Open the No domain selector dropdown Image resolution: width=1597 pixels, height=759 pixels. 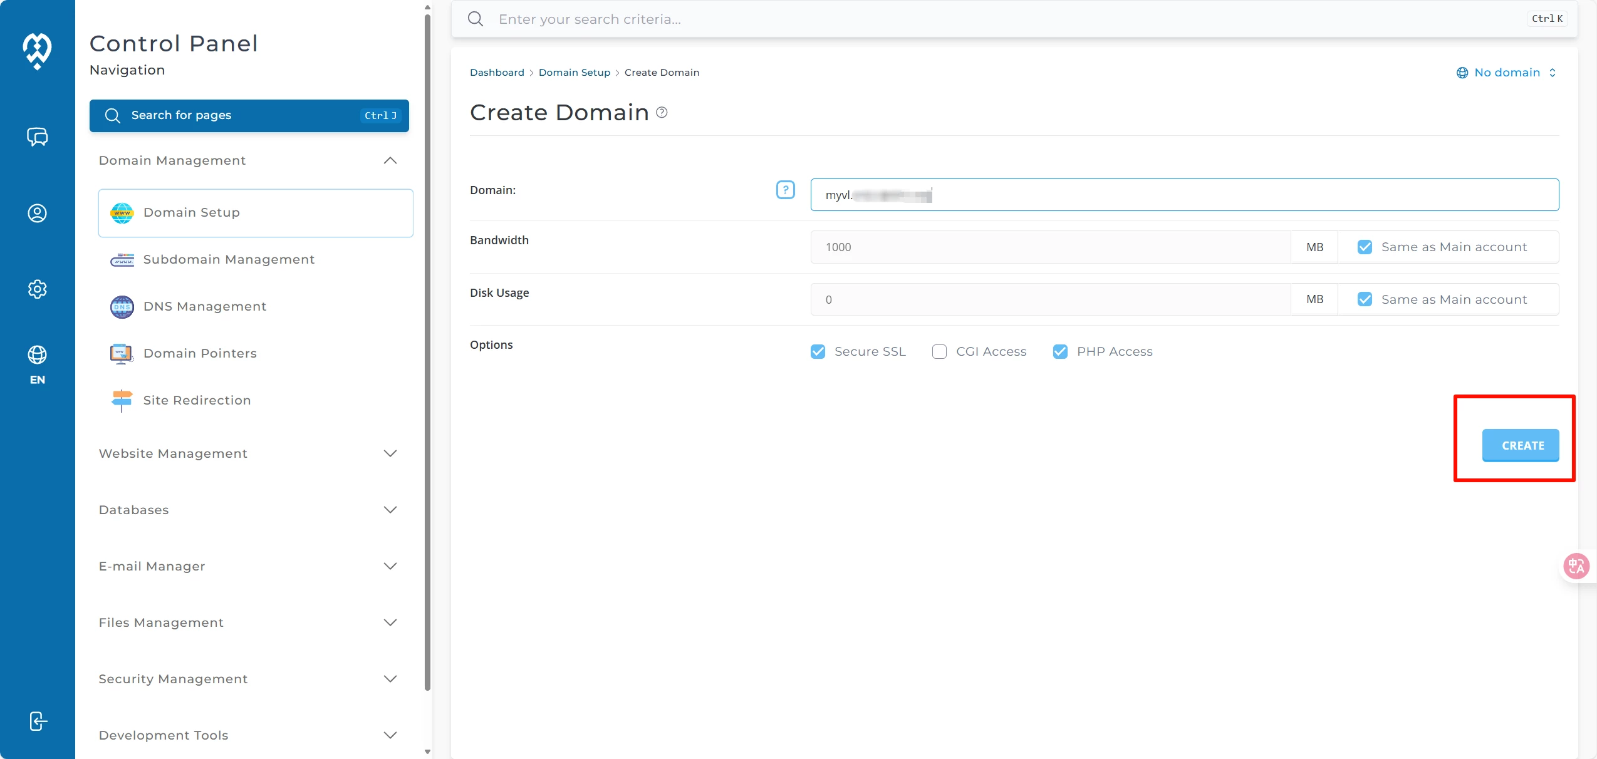pos(1506,73)
